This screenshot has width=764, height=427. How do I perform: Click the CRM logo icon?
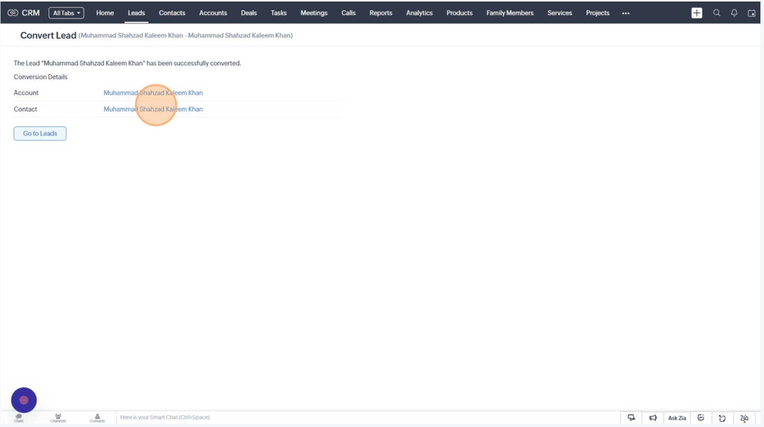[13, 13]
